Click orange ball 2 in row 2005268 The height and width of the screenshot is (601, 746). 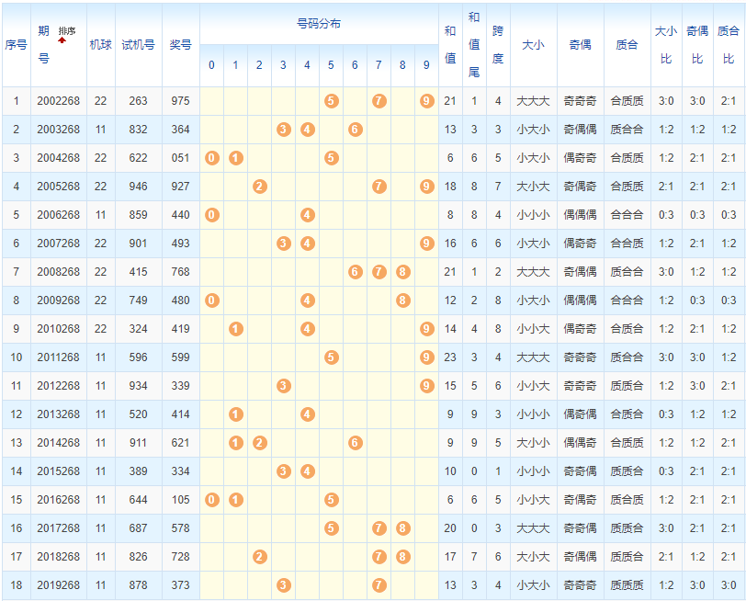pyautogui.click(x=259, y=187)
